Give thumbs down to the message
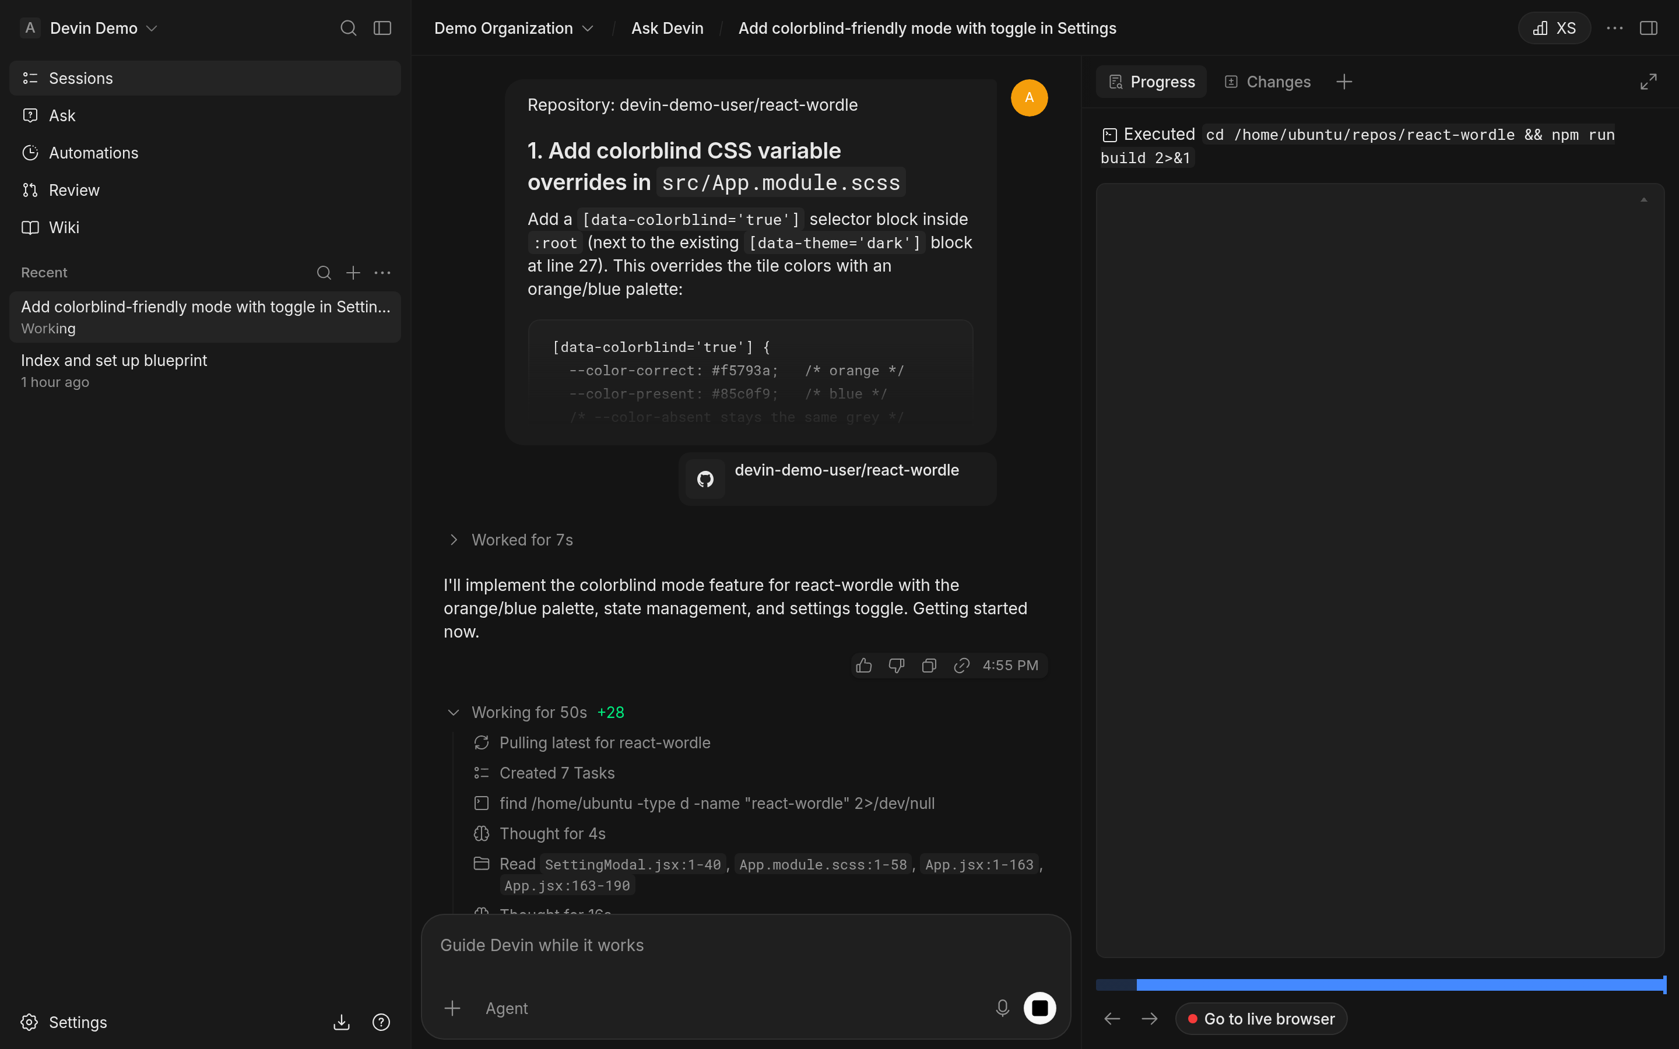This screenshot has height=1049, width=1679. [897, 666]
